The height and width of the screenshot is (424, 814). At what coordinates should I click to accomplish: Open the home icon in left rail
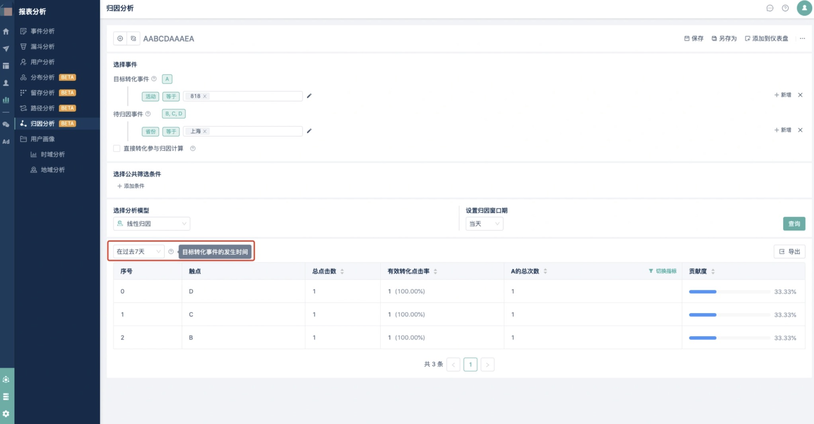tap(6, 31)
